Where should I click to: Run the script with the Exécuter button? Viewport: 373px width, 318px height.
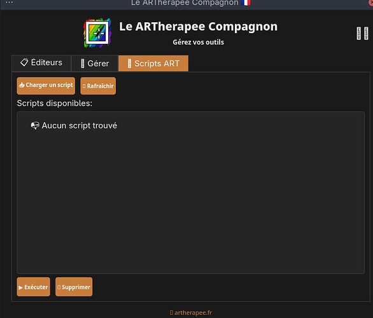(x=34, y=287)
